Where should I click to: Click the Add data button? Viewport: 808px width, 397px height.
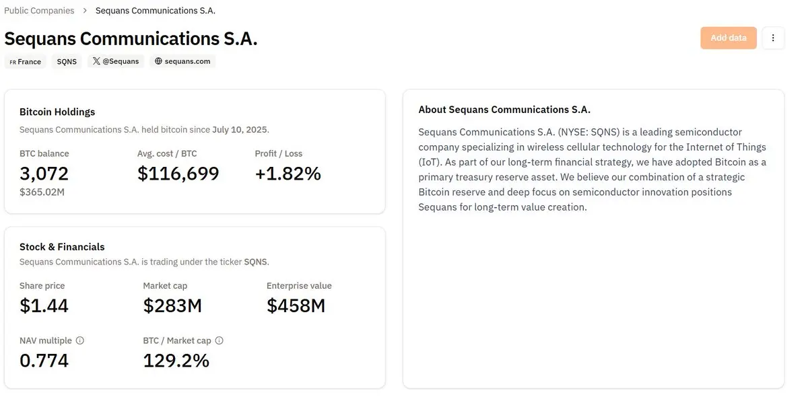[729, 38]
